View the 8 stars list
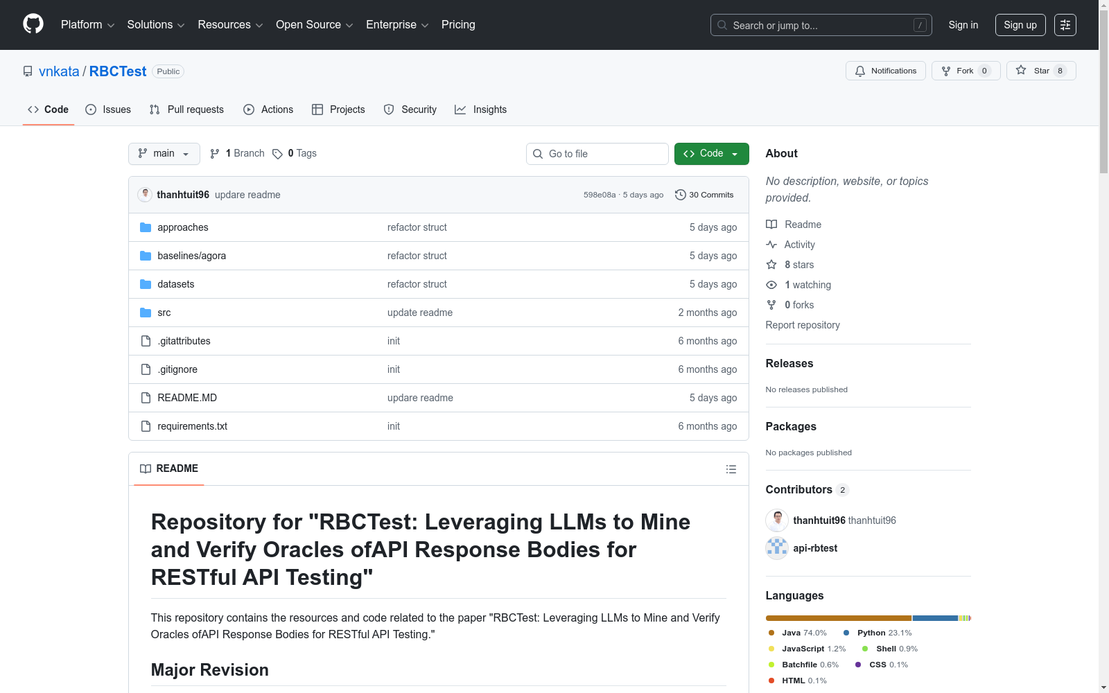 pos(790,265)
